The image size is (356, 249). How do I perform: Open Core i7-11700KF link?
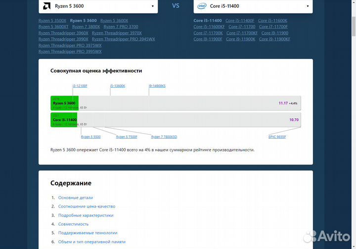[242, 33]
